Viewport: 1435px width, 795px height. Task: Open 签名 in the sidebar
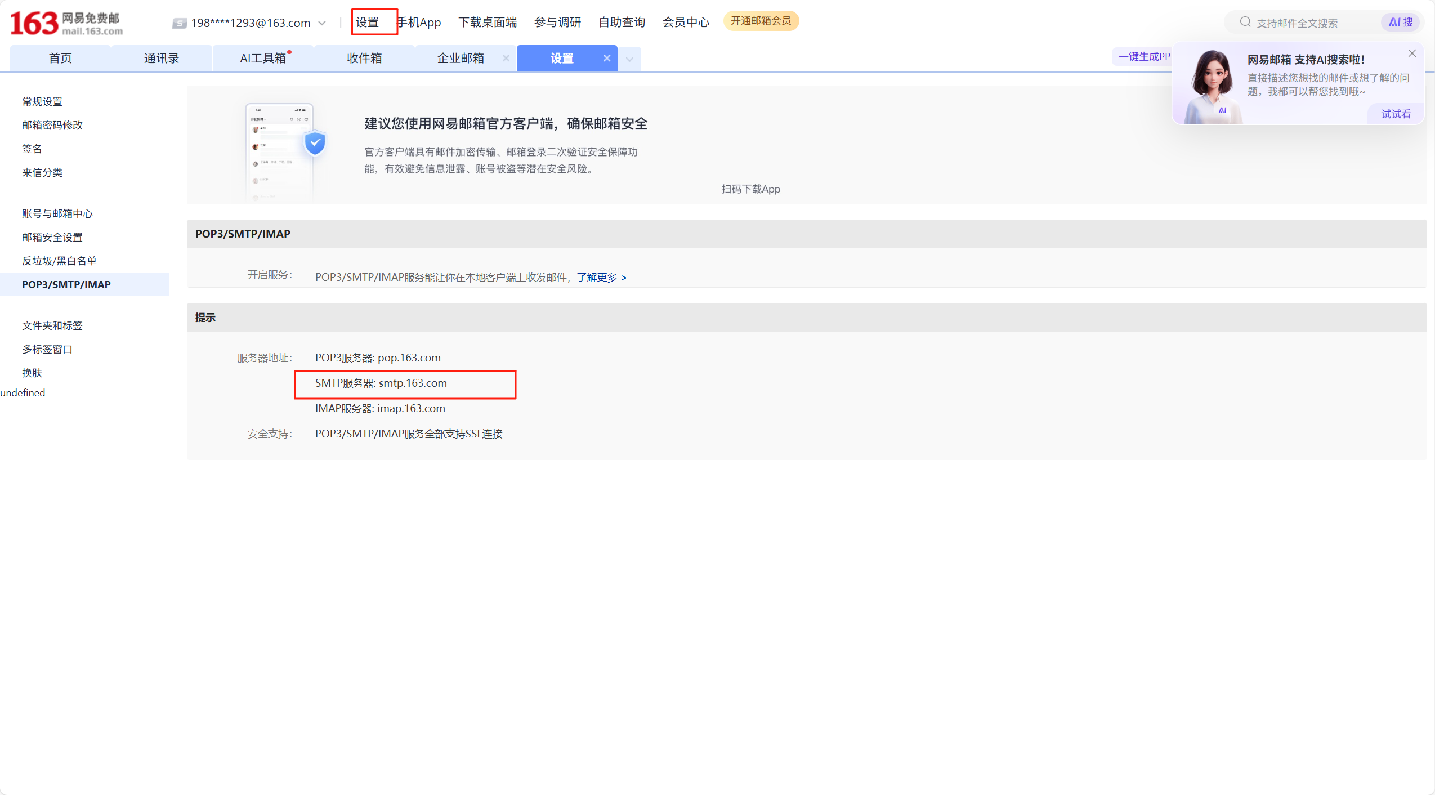click(x=32, y=149)
